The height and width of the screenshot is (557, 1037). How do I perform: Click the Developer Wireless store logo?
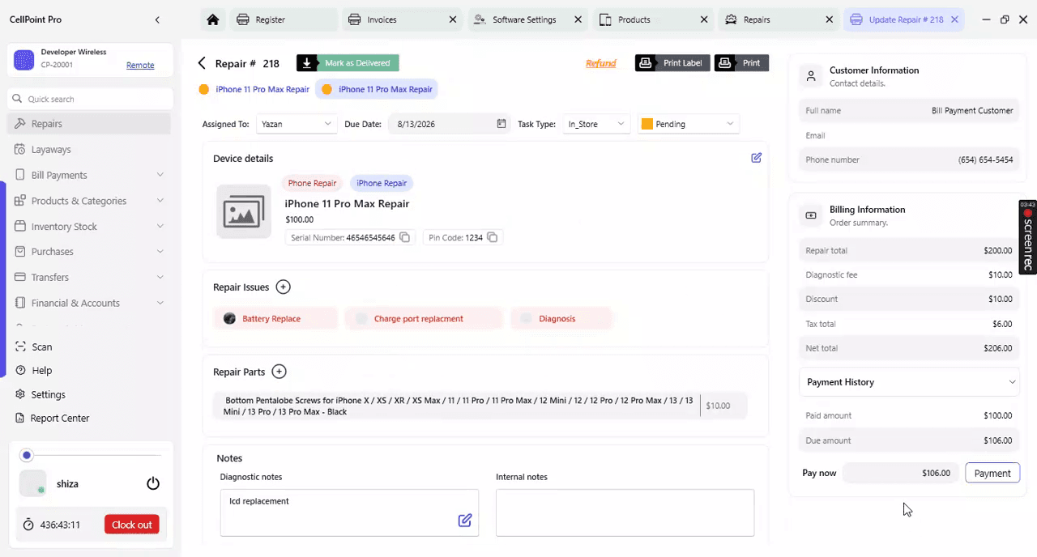[x=24, y=59]
